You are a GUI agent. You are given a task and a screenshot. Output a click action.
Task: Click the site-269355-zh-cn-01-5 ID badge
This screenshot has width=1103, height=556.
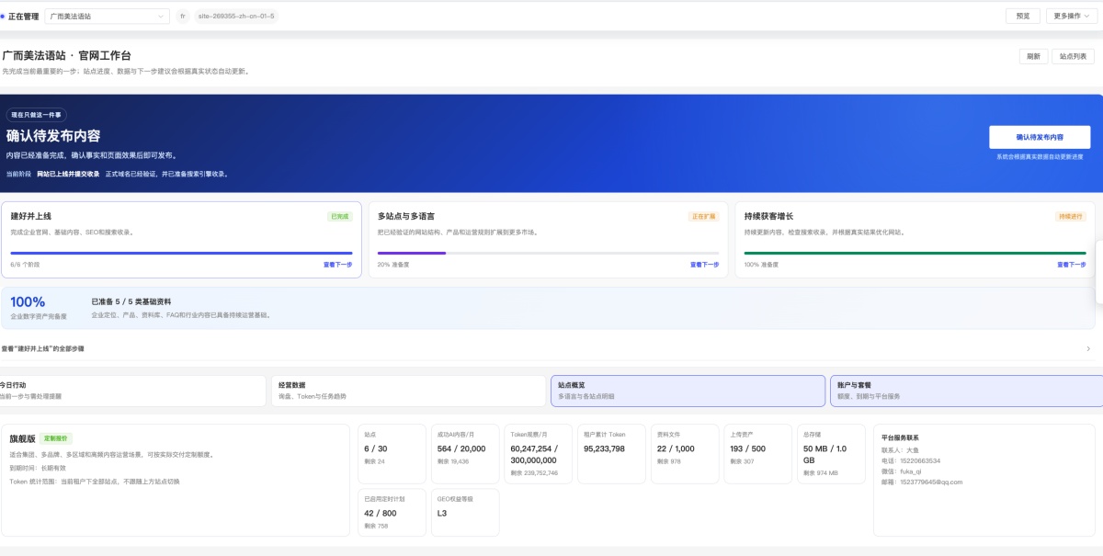click(x=235, y=16)
